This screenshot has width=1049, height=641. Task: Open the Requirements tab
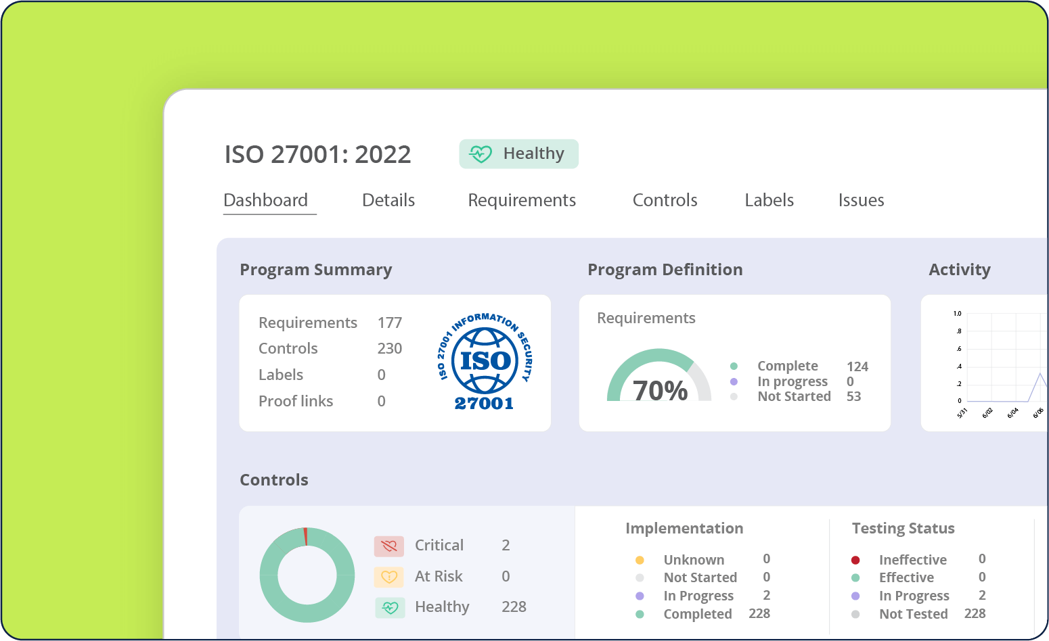[x=522, y=201]
